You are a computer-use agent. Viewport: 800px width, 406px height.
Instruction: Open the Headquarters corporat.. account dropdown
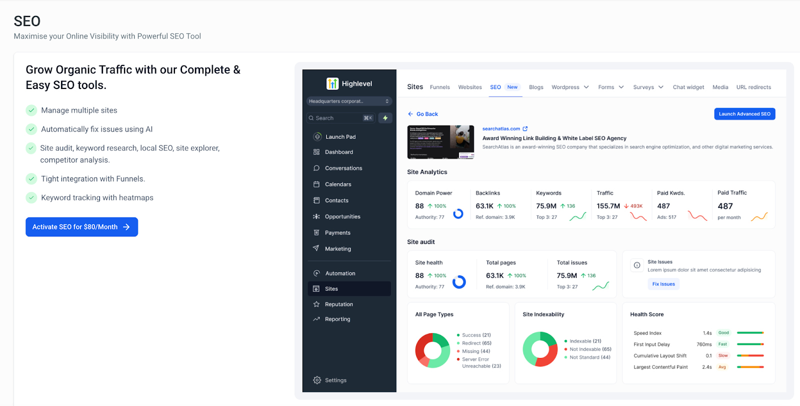coord(349,101)
